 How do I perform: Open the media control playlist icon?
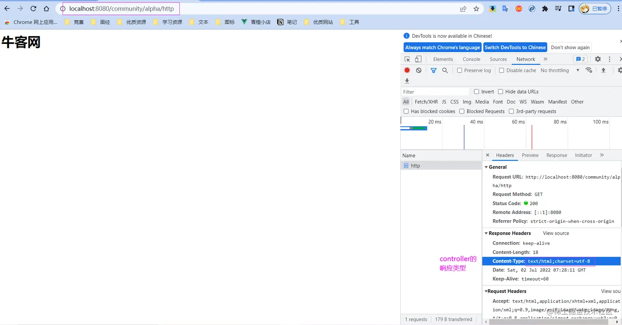point(558,9)
